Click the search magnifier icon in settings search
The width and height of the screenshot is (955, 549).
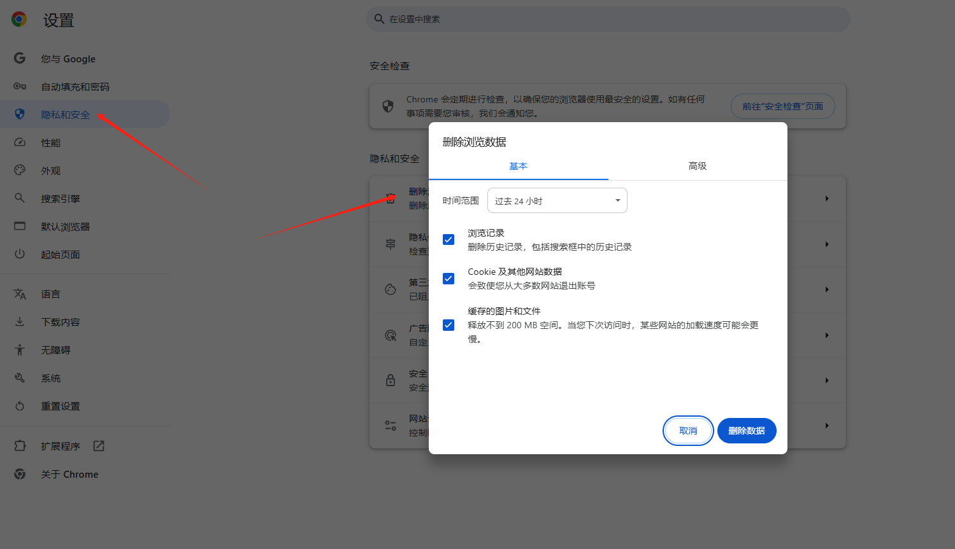coord(379,19)
